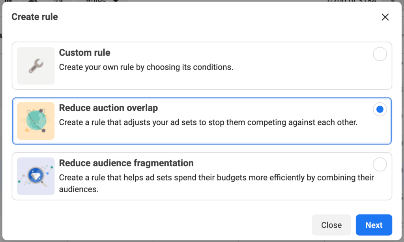Choose the Reduce auction overlap heading
Viewport: 404px width, 242px height.
click(108, 108)
